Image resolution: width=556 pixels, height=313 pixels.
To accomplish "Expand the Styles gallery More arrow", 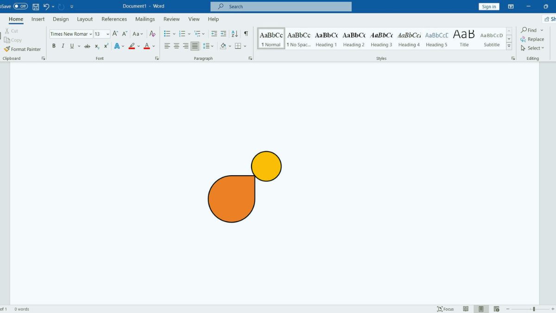I will click(x=509, y=46).
